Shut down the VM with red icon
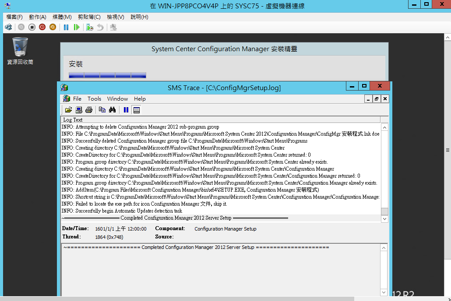This screenshot has width=451, height=301. pos(42,27)
